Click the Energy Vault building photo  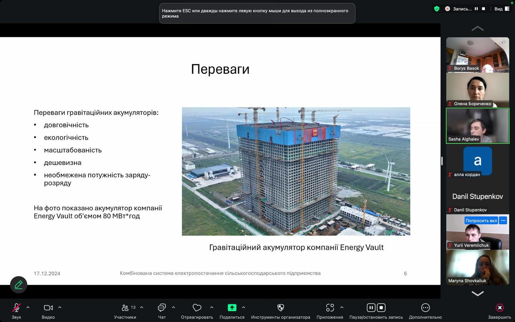pyautogui.click(x=296, y=171)
